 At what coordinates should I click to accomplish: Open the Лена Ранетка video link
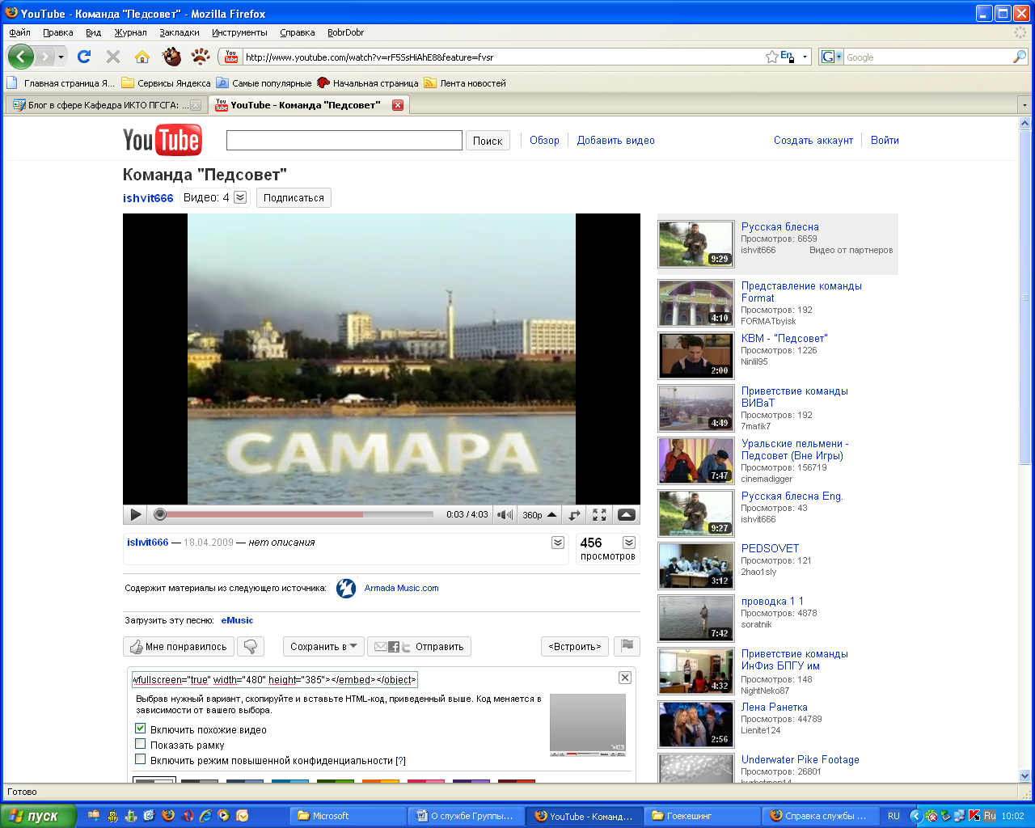tap(774, 707)
